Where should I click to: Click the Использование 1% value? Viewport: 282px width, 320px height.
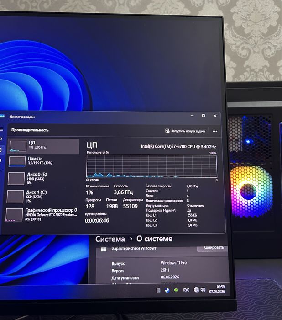pyautogui.click(x=89, y=192)
